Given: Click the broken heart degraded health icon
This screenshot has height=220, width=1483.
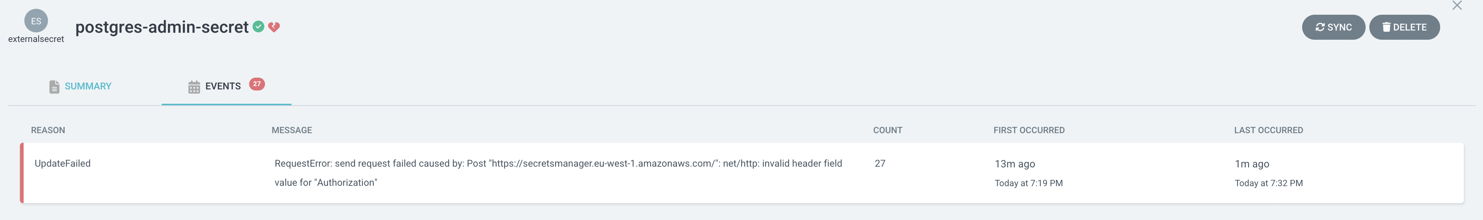Looking at the screenshot, I should 274,27.
